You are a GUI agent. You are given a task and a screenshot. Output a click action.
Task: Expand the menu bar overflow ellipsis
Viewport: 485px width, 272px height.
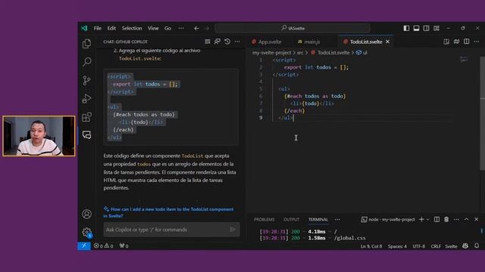click(181, 28)
